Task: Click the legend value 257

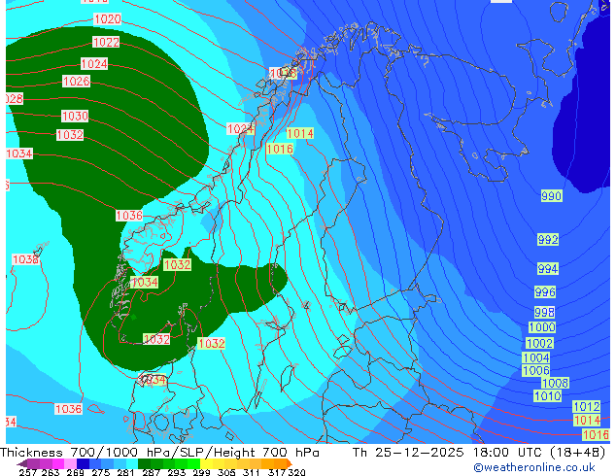Action: (x=28, y=472)
